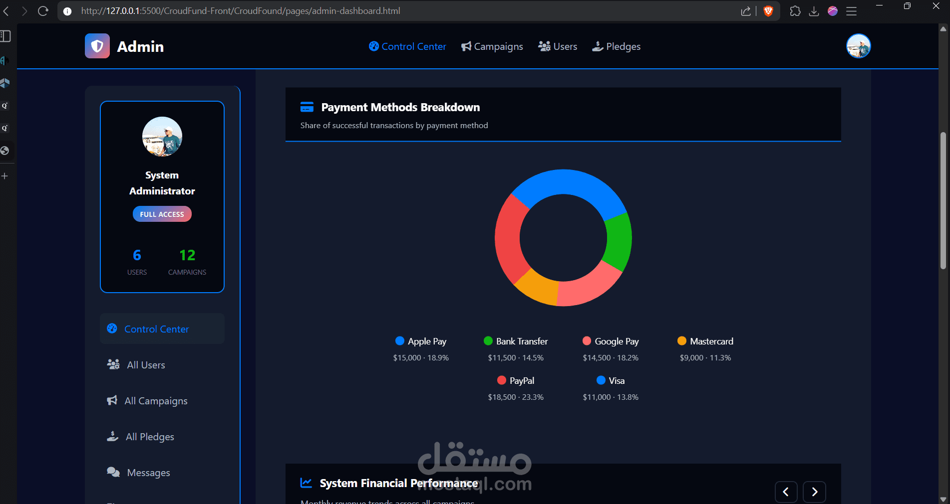The image size is (950, 504).
Task: Click the Messages chat bubbles icon in sidebar
Action: click(113, 472)
